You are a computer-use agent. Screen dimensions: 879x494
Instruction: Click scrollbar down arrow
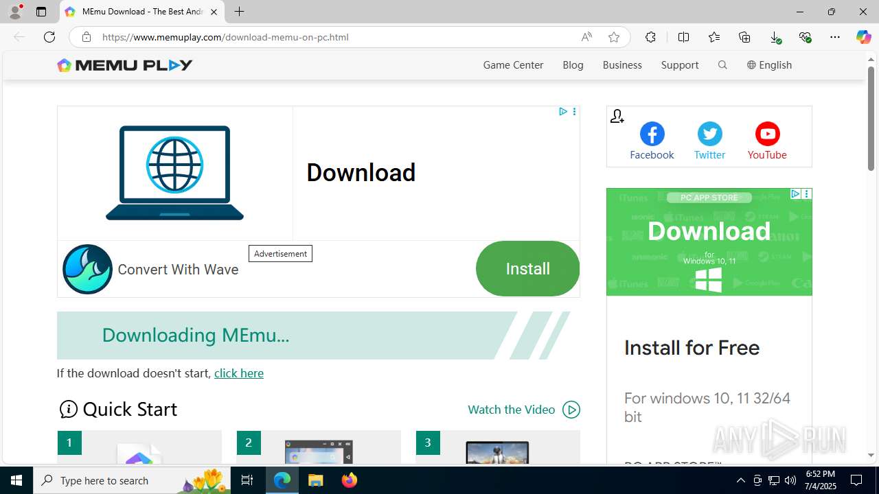tap(871, 456)
